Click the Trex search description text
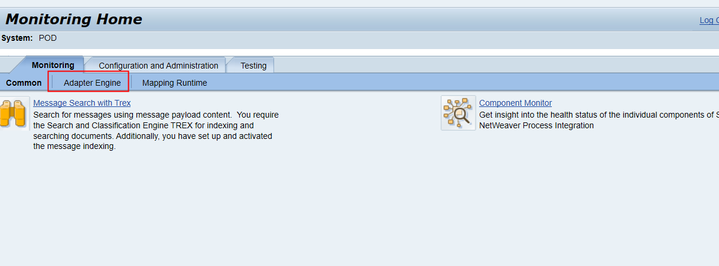Image resolution: width=719 pixels, height=266 pixels. point(156,131)
